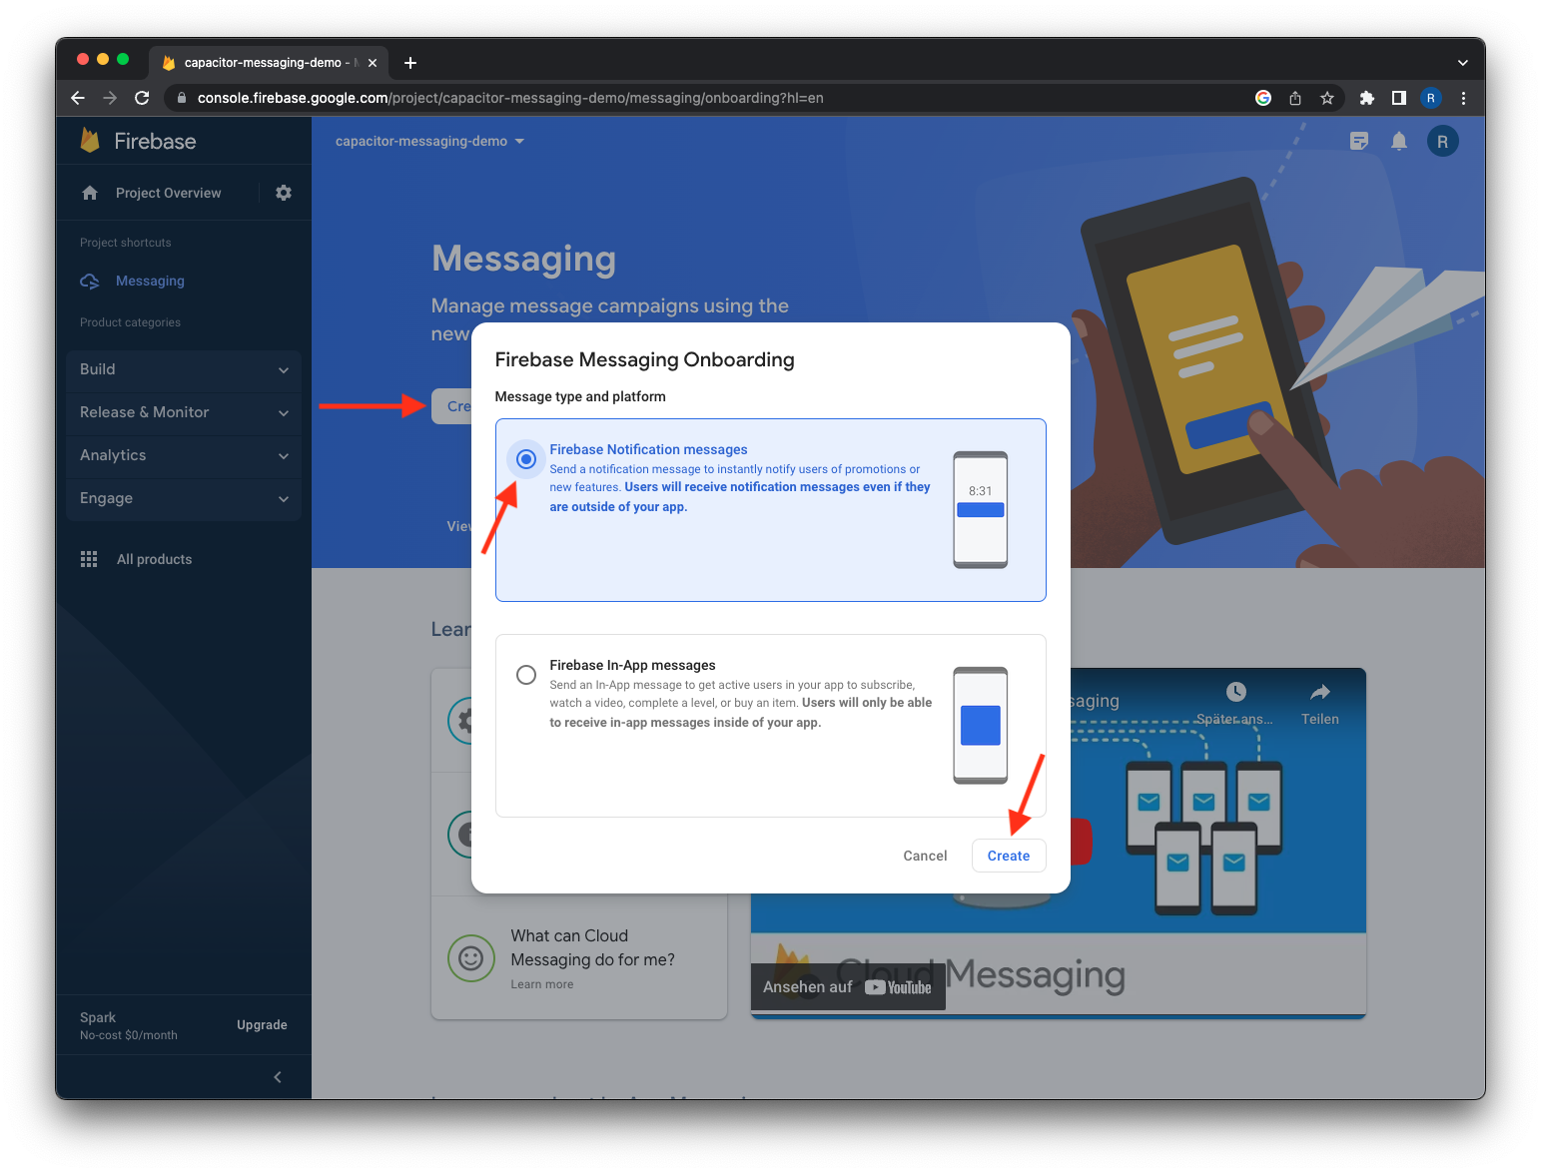The image size is (1541, 1173).
Task: Select the Firebase Notification messages radio button
Action: pos(525,458)
